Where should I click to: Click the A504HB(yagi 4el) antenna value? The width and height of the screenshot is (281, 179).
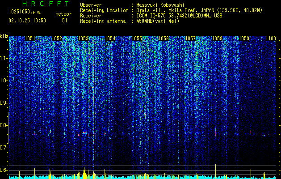pos(158,21)
